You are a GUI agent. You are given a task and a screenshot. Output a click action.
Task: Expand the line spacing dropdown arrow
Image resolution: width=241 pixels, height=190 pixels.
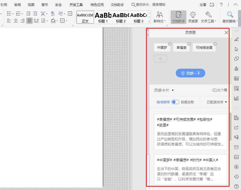(x=47, y=20)
